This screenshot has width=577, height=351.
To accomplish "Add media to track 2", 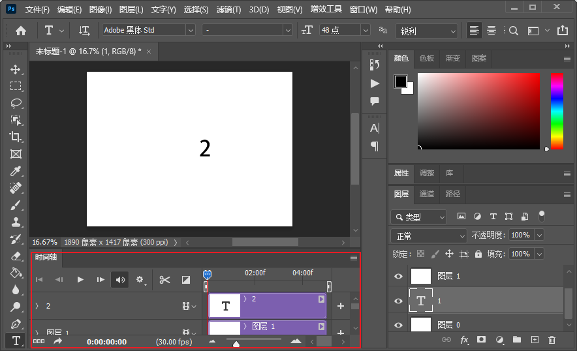I will pyautogui.click(x=340, y=306).
